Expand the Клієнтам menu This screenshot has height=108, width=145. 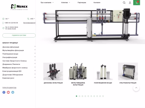[x=66, y=2]
